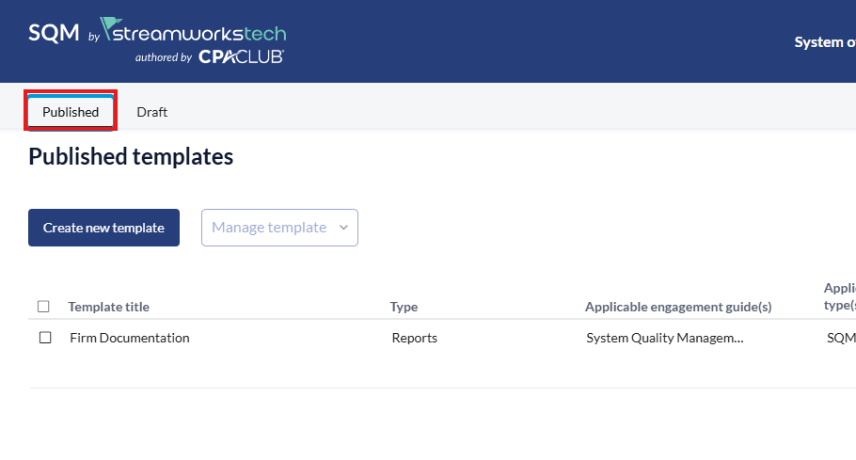Click the Applicable engagement guide(s) column header
Screen dimensions: 856x460
677,307
